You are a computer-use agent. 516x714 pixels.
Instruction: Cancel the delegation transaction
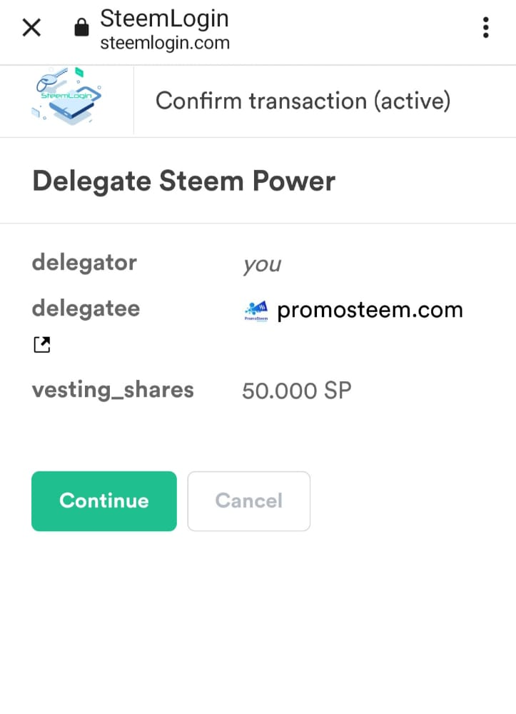[248, 501]
